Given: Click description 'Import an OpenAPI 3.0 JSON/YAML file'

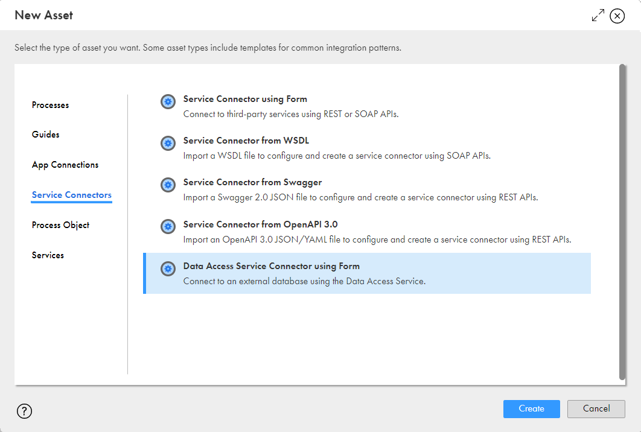Looking at the screenshot, I should [x=377, y=240].
